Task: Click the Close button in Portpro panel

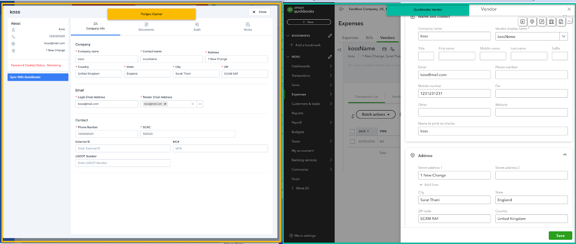Action: click(x=260, y=12)
